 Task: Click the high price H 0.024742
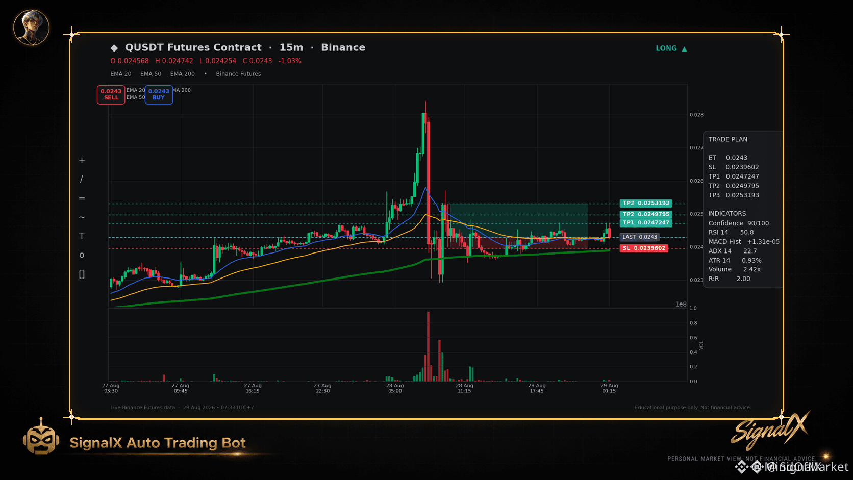[174, 61]
